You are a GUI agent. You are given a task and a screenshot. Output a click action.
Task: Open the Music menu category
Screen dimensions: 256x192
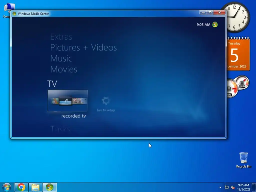pyautogui.click(x=61, y=58)
